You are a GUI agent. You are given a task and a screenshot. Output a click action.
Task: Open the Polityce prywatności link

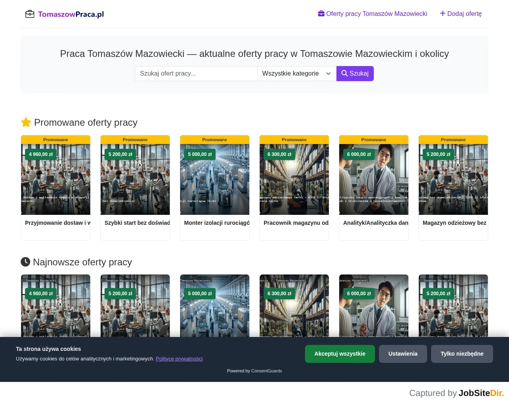(179, 358)
